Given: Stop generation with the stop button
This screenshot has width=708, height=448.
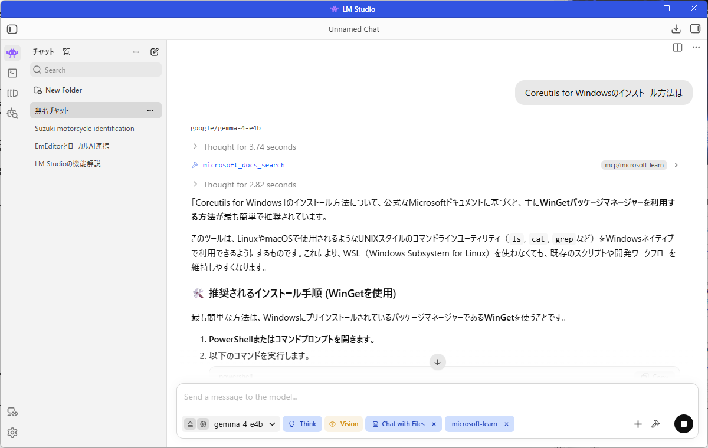Looking at the screenshot, I should 684,424.
